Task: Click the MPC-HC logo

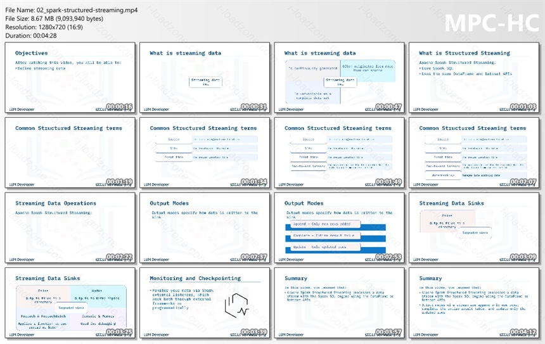Action: (492, 23)
